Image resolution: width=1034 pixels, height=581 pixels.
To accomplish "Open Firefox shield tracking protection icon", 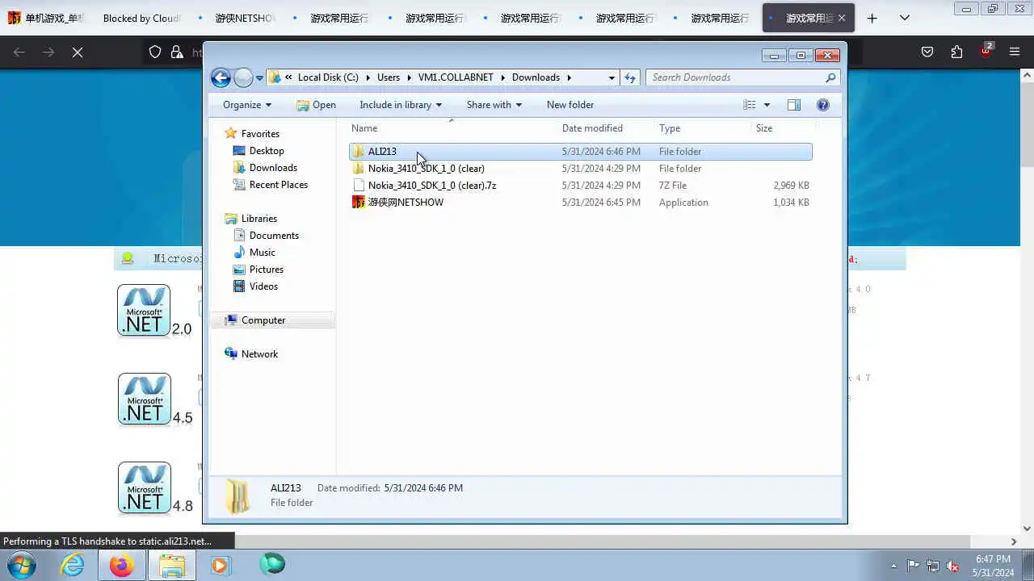I will tap(155, 52).
